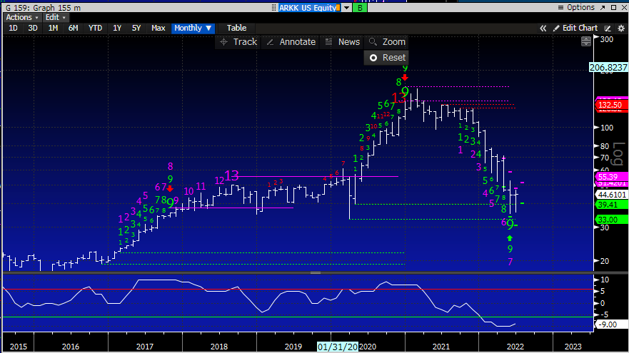Click the panel maximize square icon
629x353 pixels.
[613, 8]
